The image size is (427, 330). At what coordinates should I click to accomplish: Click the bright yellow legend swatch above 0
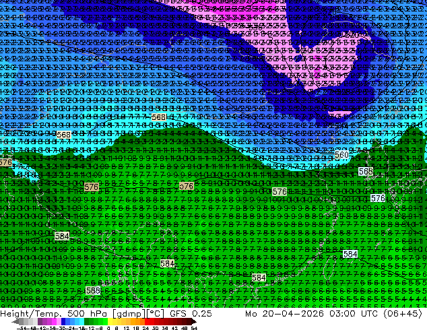110,321
